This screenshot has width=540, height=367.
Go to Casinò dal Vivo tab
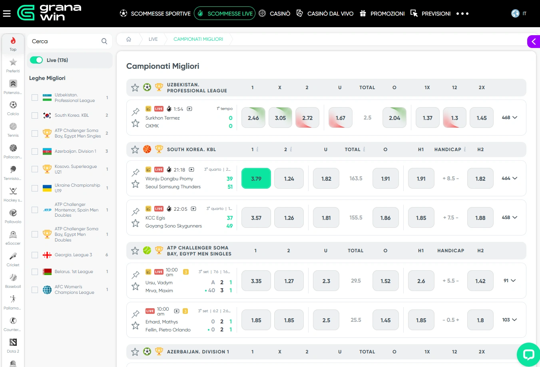pyautogui.click(x=325, y=14)
